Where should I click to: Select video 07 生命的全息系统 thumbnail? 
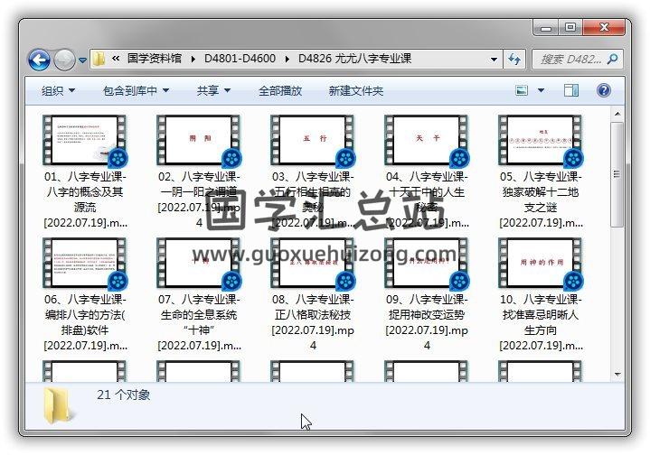coord(199,263)
